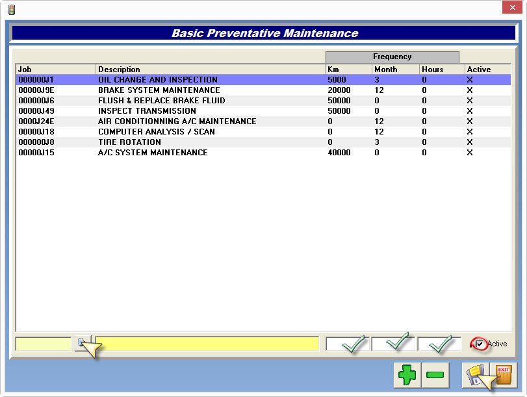Click the green minus remove button

click(x=435, y=375)
